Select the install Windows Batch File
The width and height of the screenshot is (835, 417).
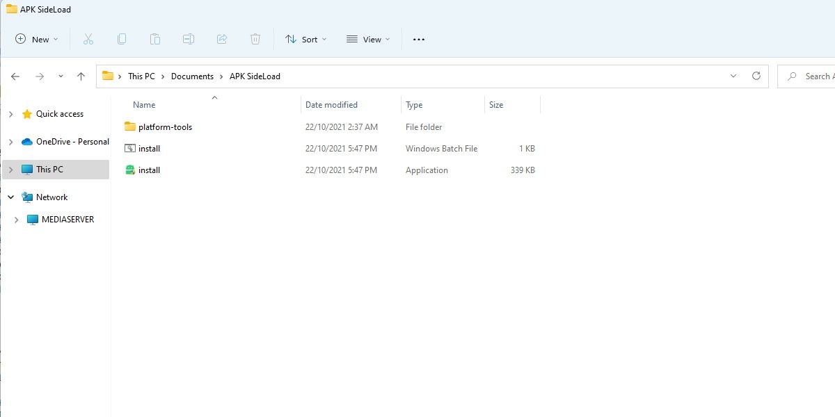pyautogui.click(x=149, y=149)
